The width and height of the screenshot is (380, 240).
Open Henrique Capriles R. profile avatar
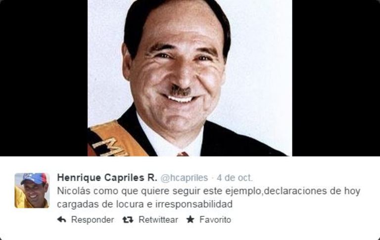pyautogui.click(x=32, y=191)
